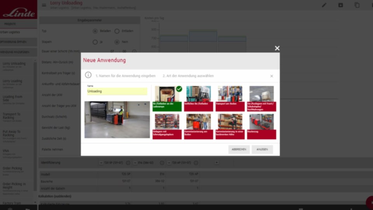Click the save icon in the top toolbar
The width and height of the screenshot is (373, 210).
click(x=341, y=5)
